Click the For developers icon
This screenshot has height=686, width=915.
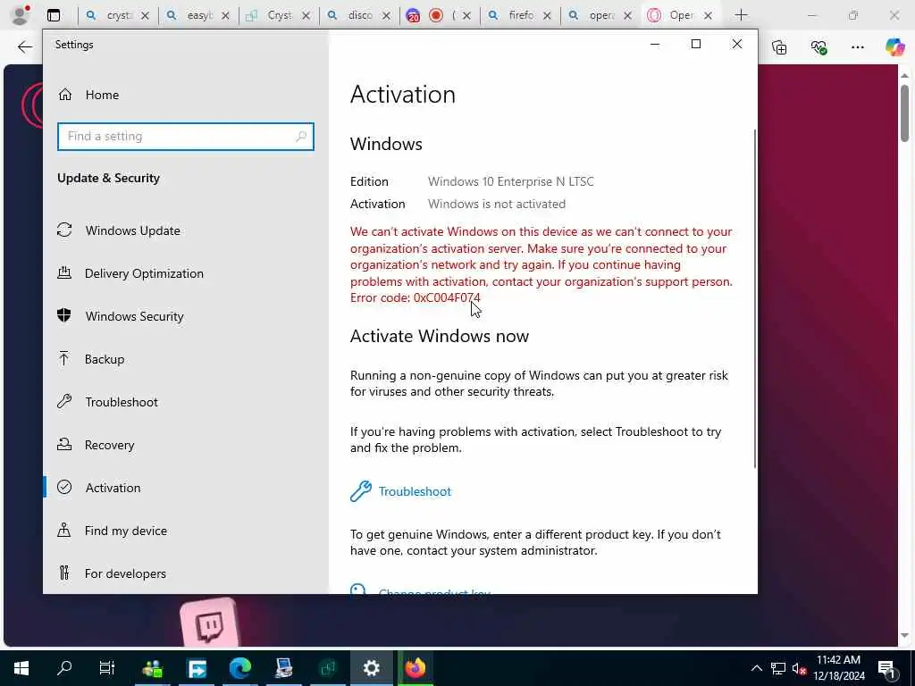[64, 573]
